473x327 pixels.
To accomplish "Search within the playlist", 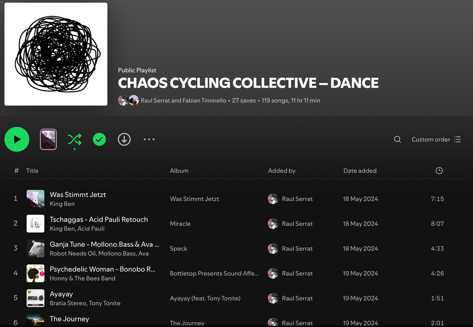I will click(x=397, y=139).
